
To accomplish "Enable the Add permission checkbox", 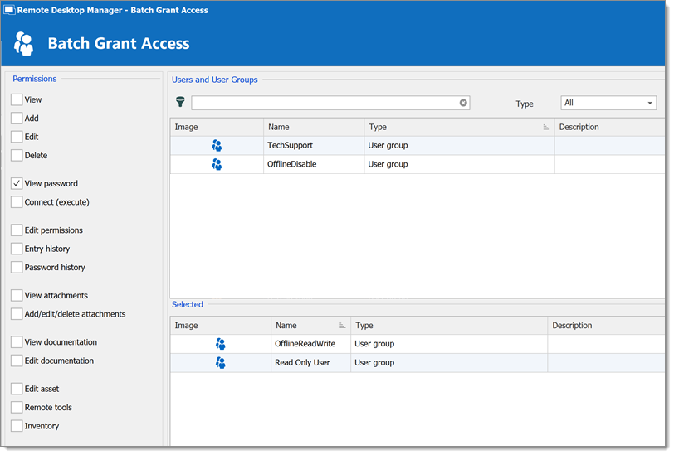I will (17, 118).
